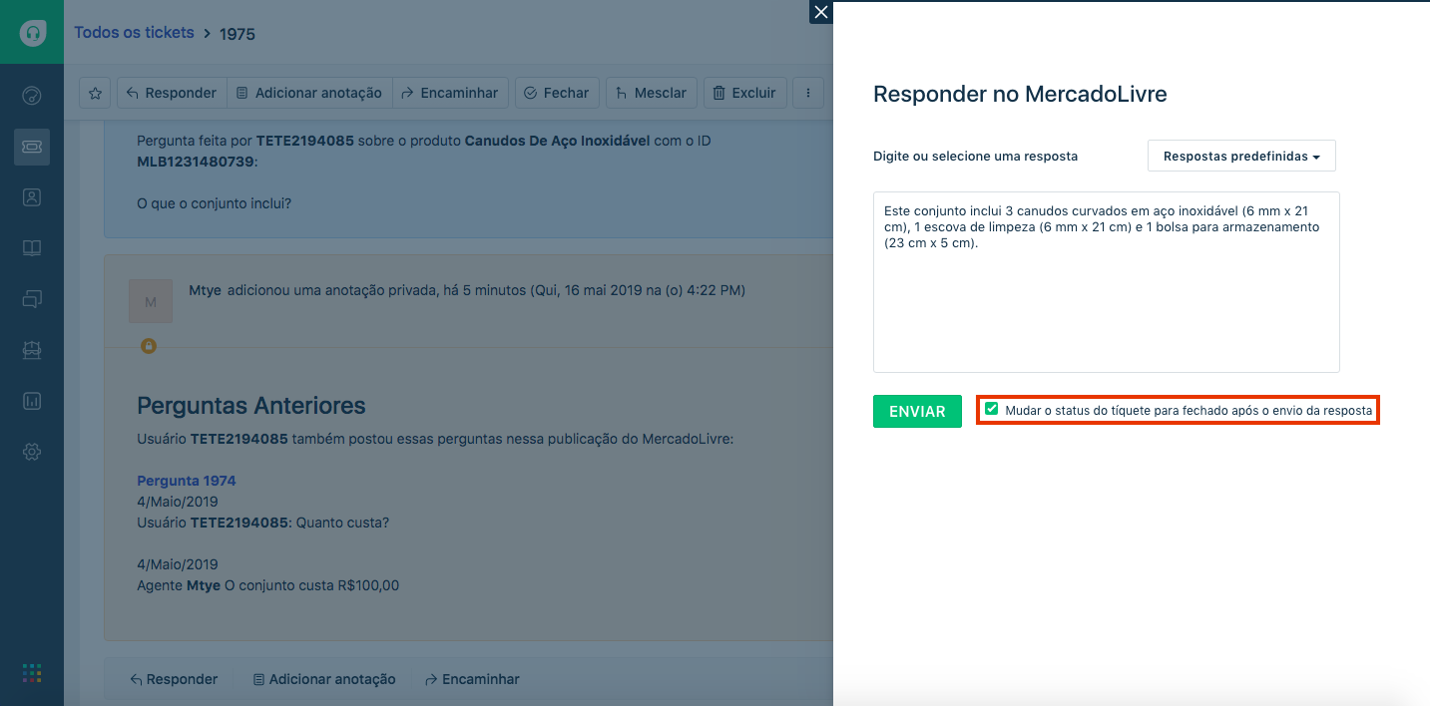This screenshot has width=1430, height=706.
Task: Click the orange private note lock icon
Action: pos(148,346)
